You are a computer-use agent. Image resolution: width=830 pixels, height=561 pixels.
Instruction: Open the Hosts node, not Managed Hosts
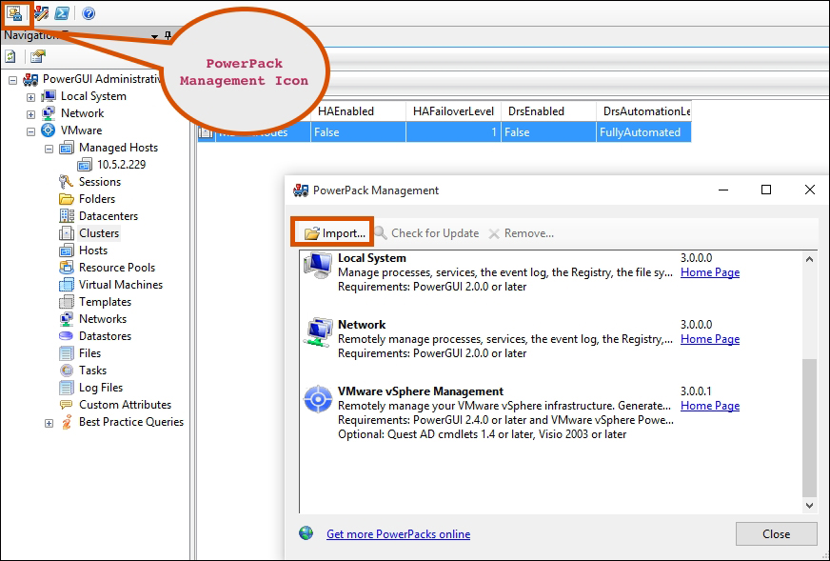tap(92, 250)
